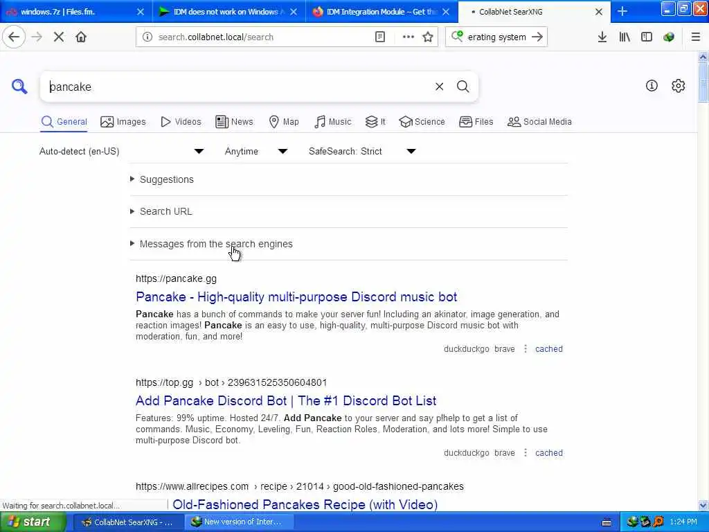Select the It search category

click(375, 122)
